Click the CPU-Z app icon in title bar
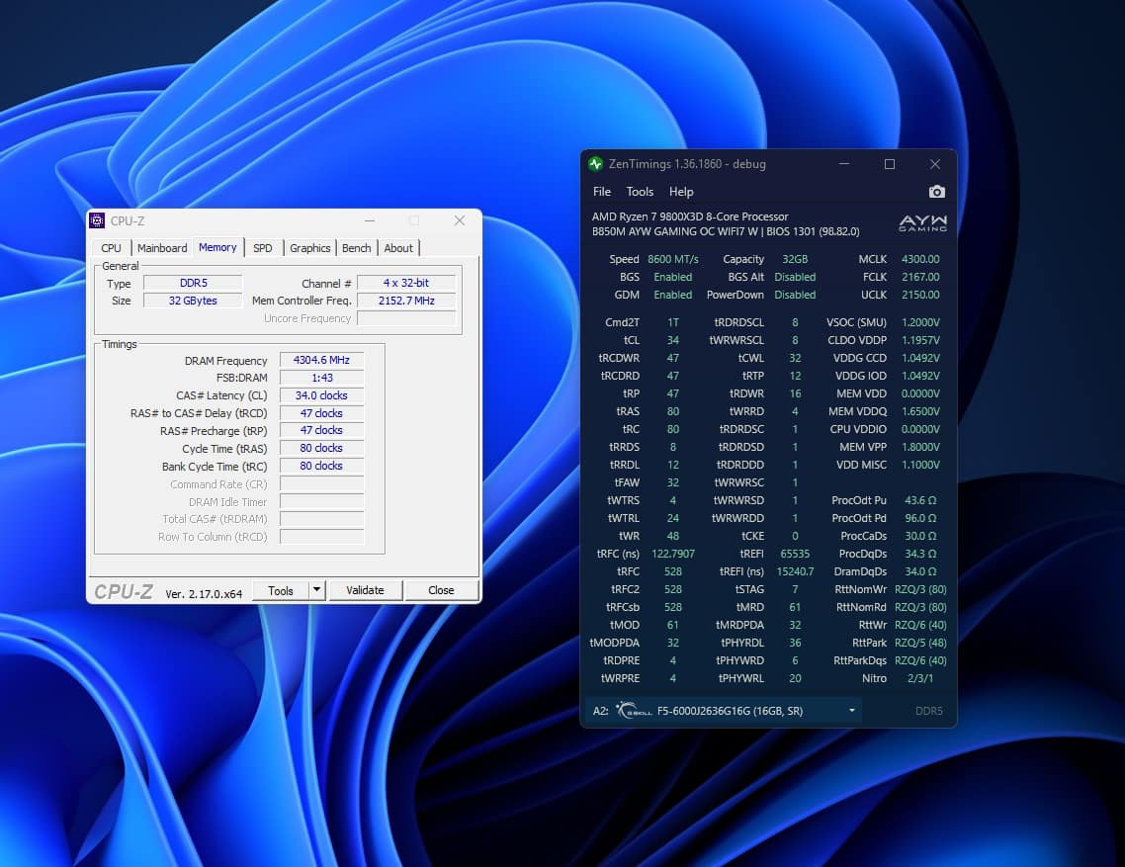The image size is (1125, 867). point(97,220)
